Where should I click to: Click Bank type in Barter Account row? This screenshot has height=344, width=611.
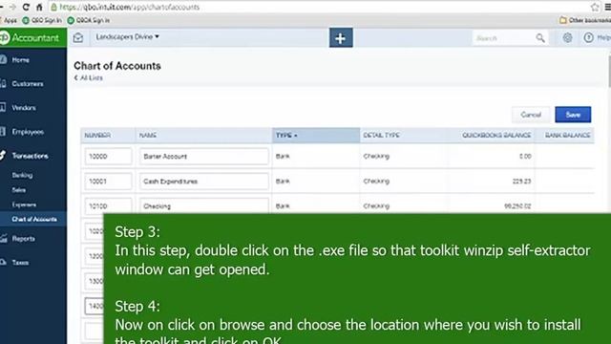pyautogui.click(x=283, y=156)
